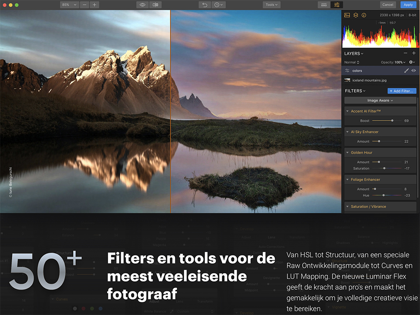Open the 85% zoom level dropdown
420x315 pixels.
69,5
